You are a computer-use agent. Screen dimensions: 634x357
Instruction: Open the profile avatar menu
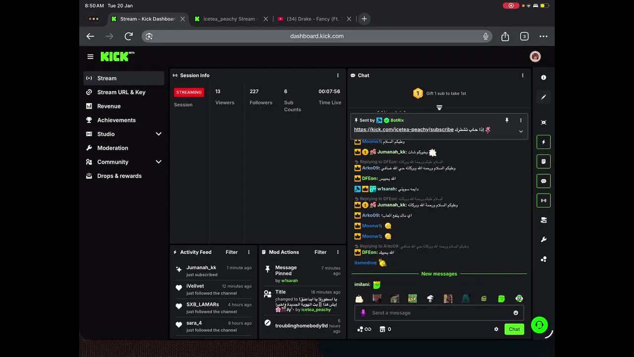[x=535, y=57]
